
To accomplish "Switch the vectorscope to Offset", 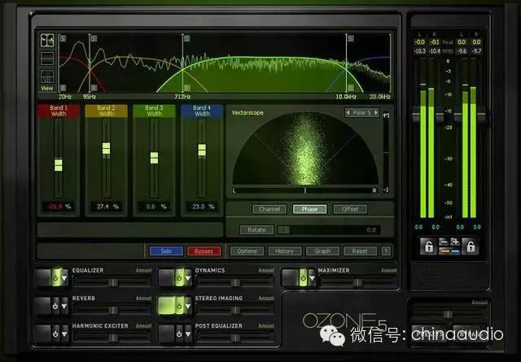I will [350, 209].
